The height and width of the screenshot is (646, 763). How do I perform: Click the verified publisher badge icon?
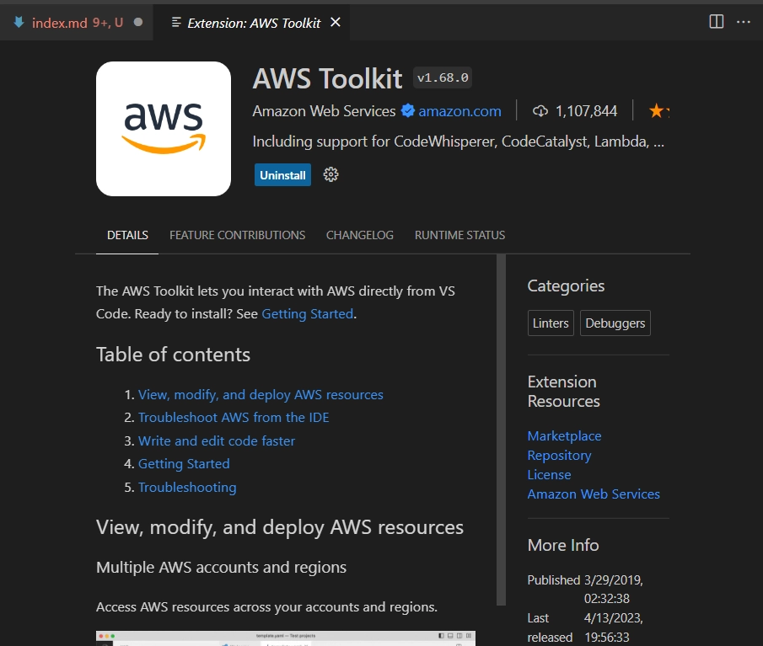pos(407,111)
